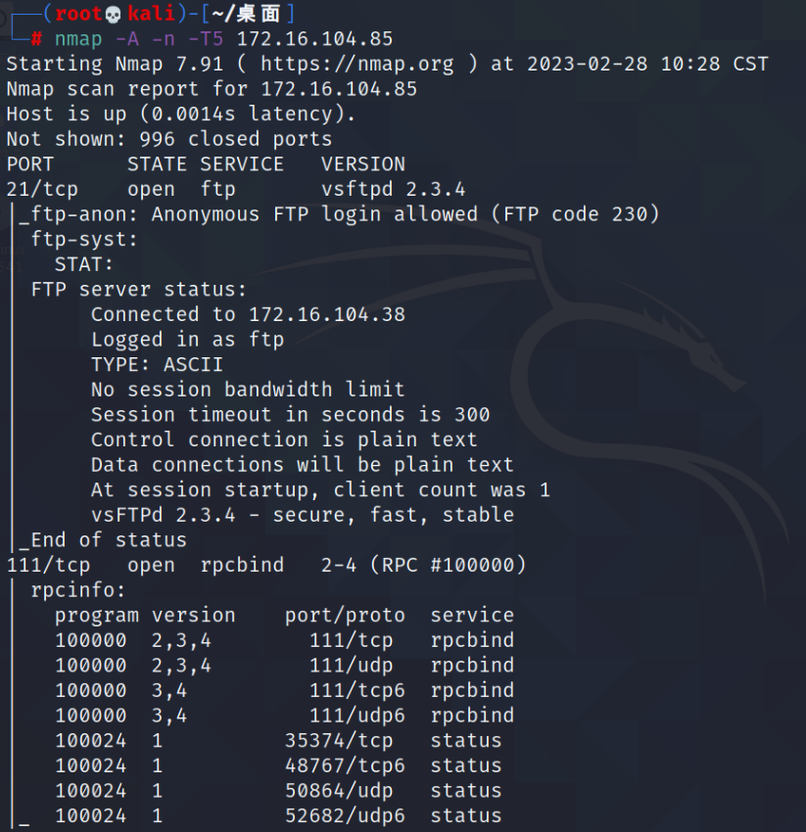Click the 111/tcp rpcbind port line
Image resolution: width=806 pixels, height=832 pixels.
pyautogui.click(x=266, y=565)
